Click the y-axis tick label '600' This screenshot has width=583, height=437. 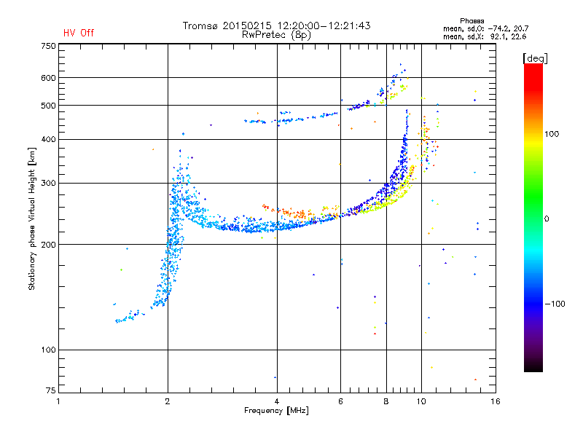pyautogui.click(x=48, y=78)
